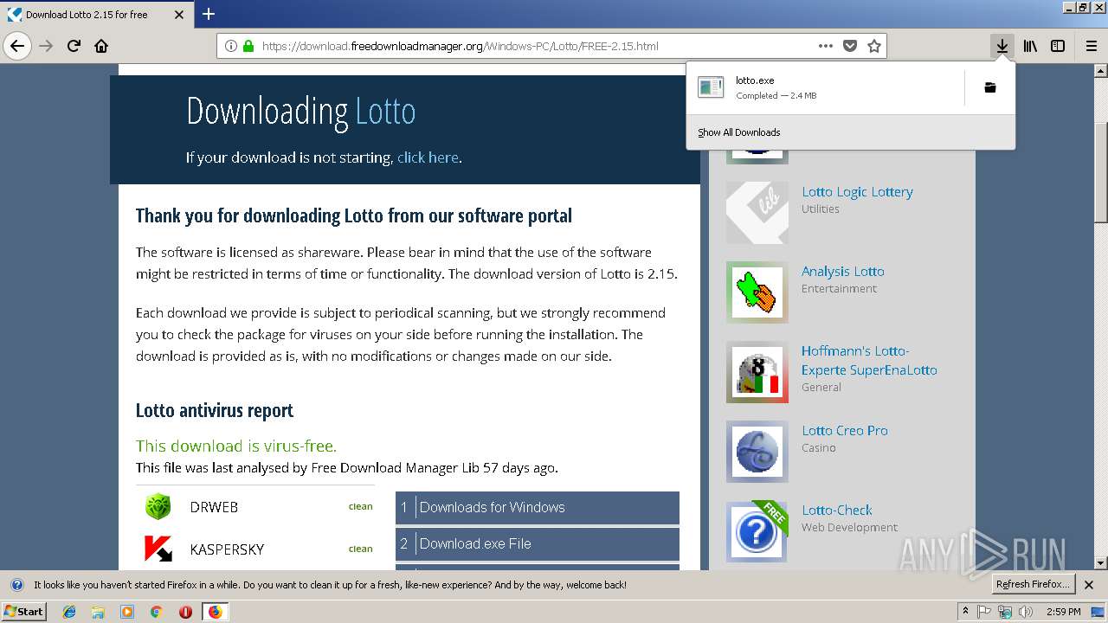Click Lotto Creo Pro app icon
The image size is (1108, 623).
click(757, 452)
